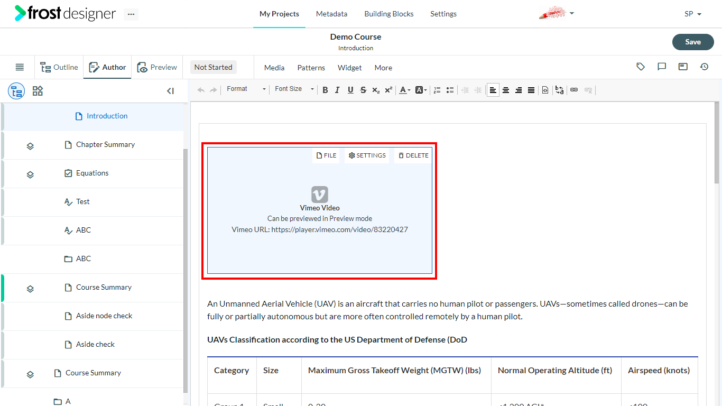Click the decrease indent icon

[465, 90]
